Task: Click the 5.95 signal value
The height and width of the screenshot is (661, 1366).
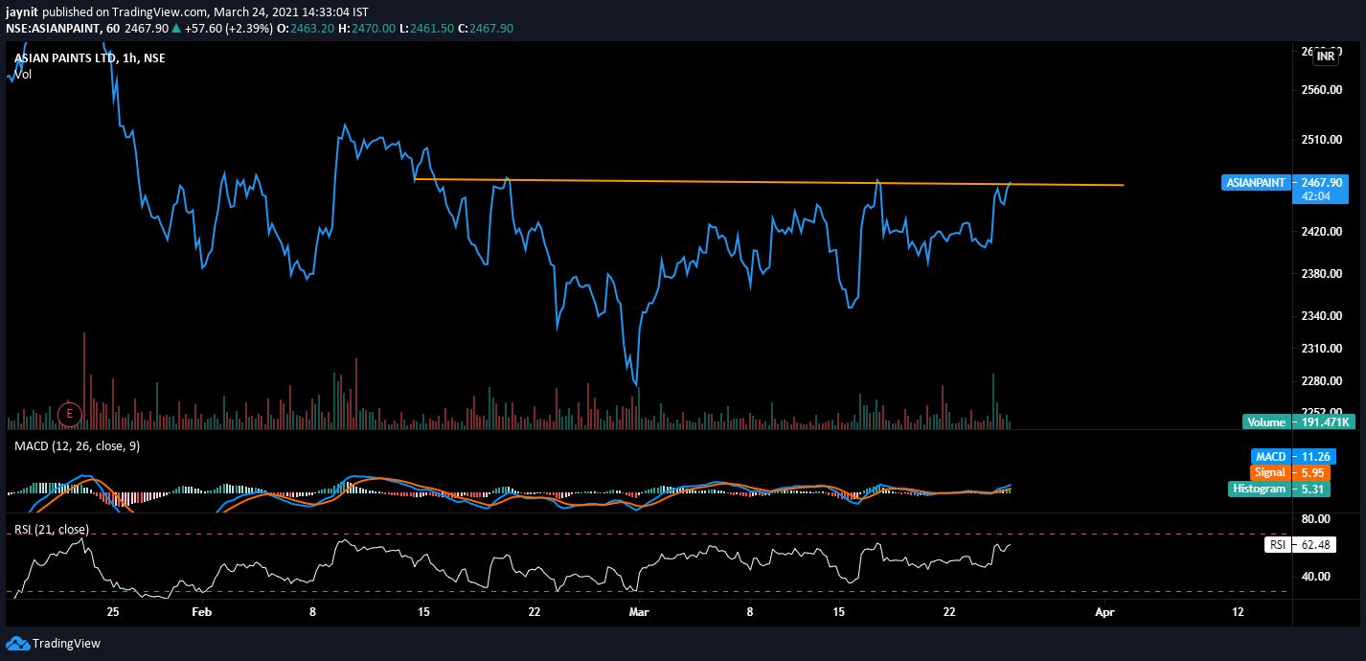Action: click(1309, 472)
